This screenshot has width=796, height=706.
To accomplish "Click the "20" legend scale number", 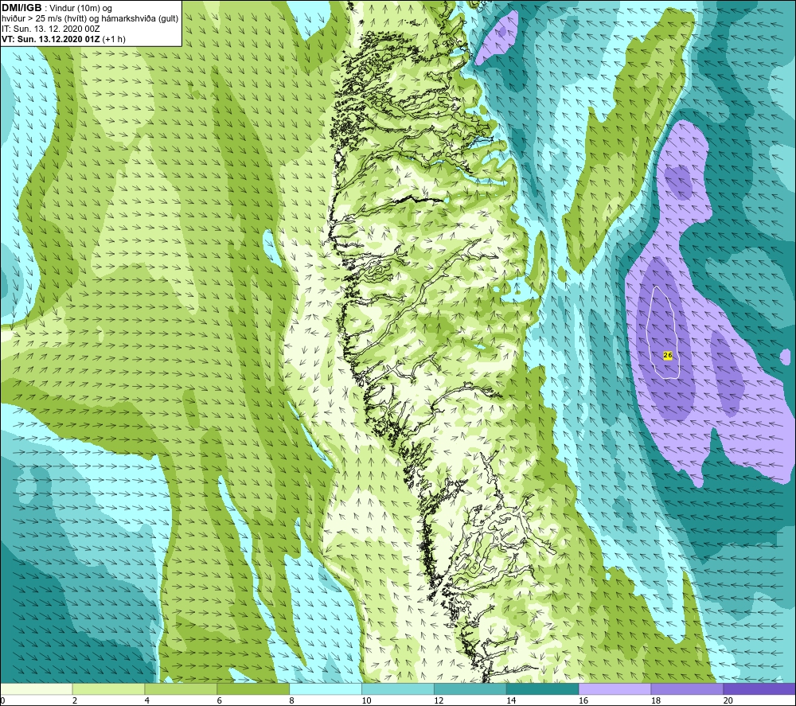I will coord(728,701).
